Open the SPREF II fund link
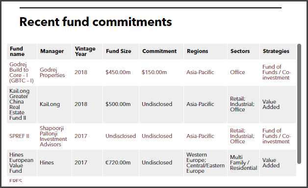Viewport: 308px width, 188px height. click(19, 136)
